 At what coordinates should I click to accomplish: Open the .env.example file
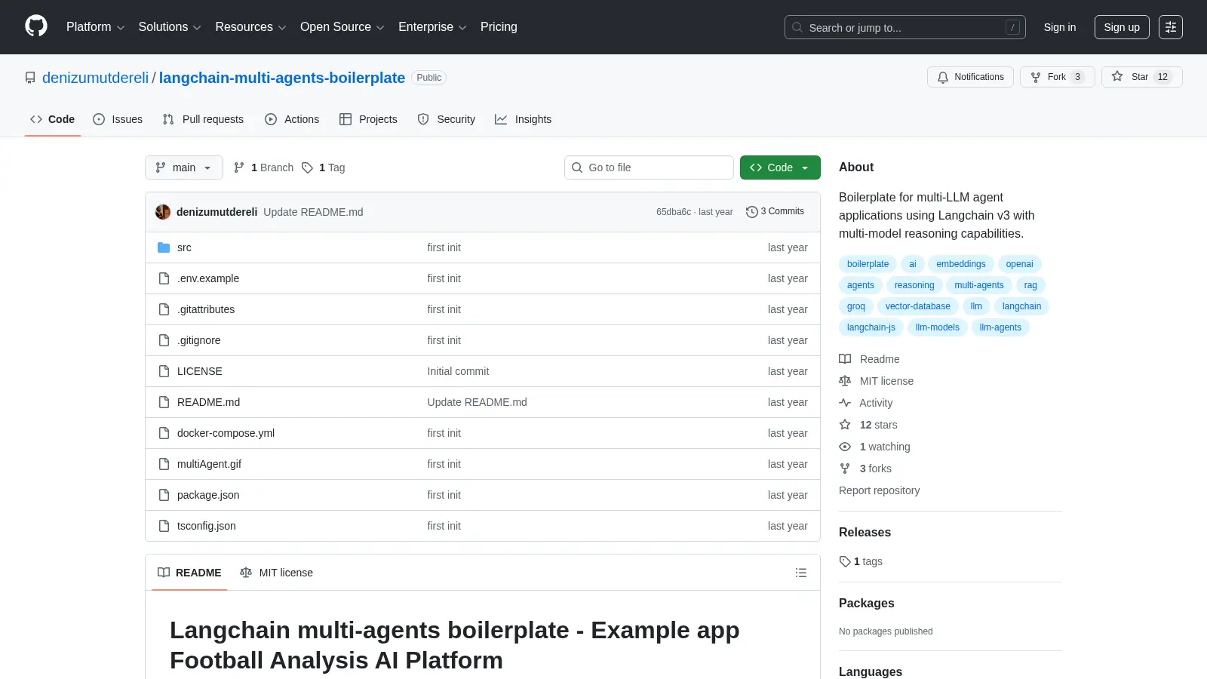[208, 278]
